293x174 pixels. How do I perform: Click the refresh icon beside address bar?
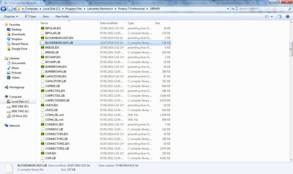(x=233, y=9)
